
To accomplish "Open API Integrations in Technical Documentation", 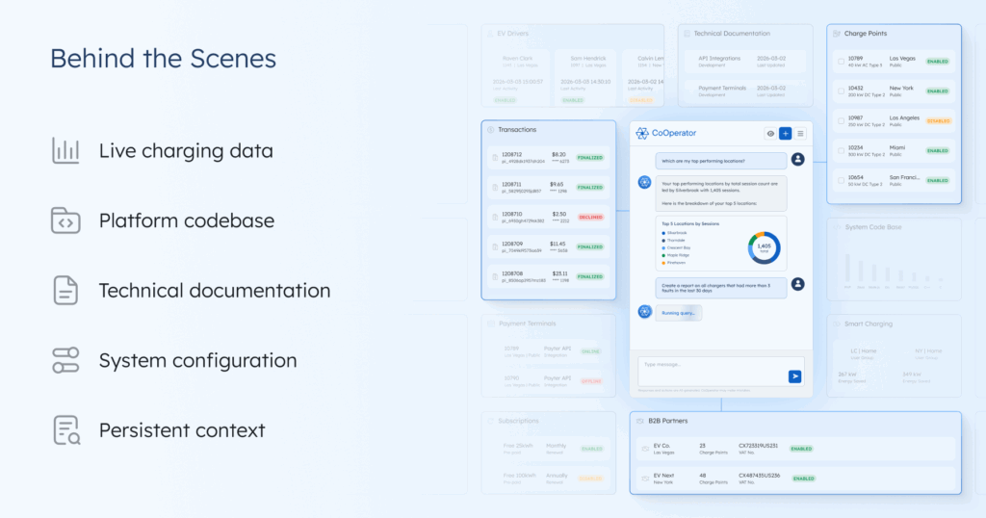I will pyautogui.click(x=745, y=61).
